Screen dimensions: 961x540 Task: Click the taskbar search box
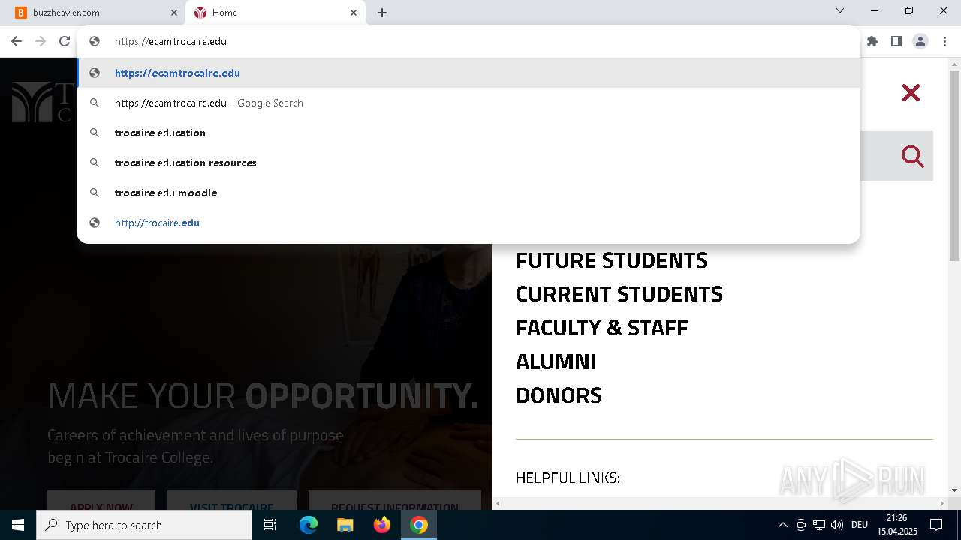(144, 525)
